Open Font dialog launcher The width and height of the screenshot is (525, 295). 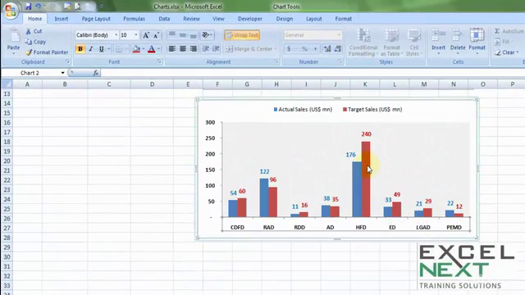[159, 62]
